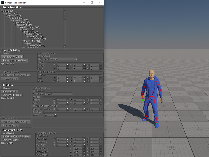Viewport: 209px width, 157px height.
Task: Toggle Enabled checkbox in IK Chain Settings
Action: (34, 91)
